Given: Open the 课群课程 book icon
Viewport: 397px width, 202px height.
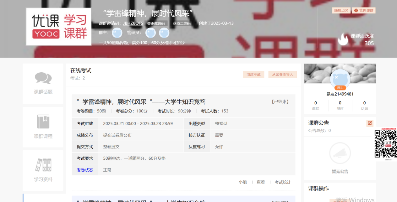Looking at the screenshot, I should [43, 122].
